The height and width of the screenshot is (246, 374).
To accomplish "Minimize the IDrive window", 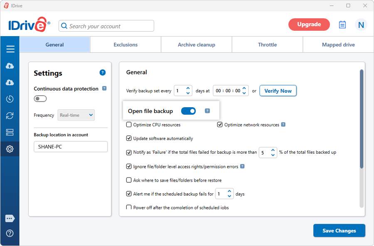I will 332,5.
